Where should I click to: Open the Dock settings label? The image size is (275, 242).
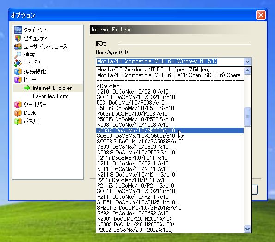30,113
